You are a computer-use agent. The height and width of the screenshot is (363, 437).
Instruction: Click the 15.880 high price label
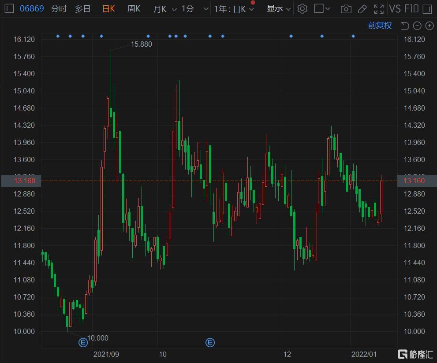coord(141,44)
